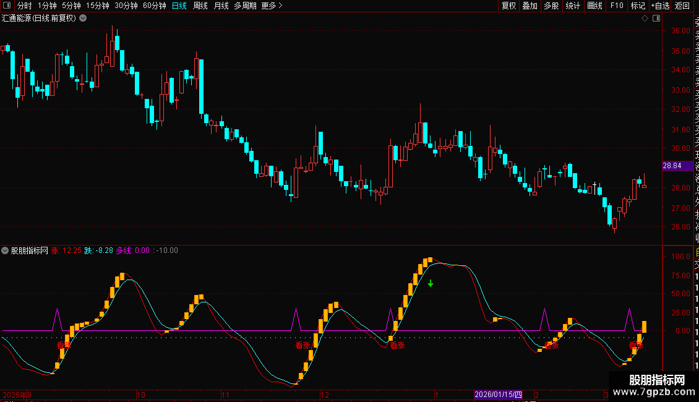Expand the 股朋指标网 indicator menu arrow
Screen dimensions: 699x402
[5, 250]
